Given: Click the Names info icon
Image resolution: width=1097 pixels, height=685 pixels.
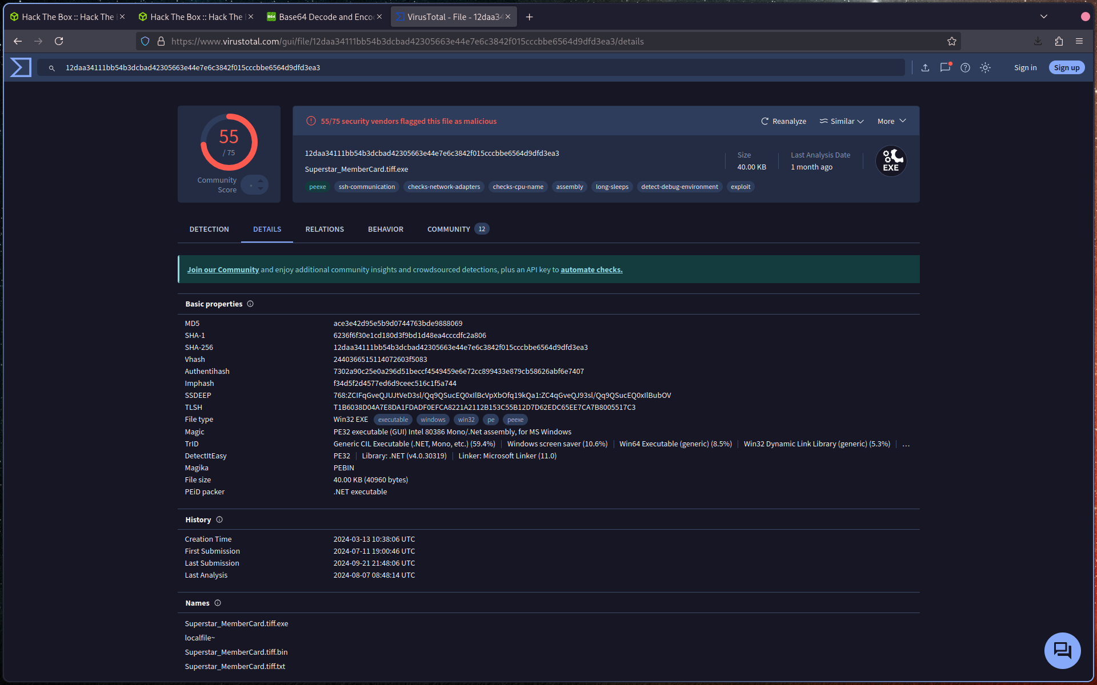Looking at the screenshot, I should coord(218,603).
